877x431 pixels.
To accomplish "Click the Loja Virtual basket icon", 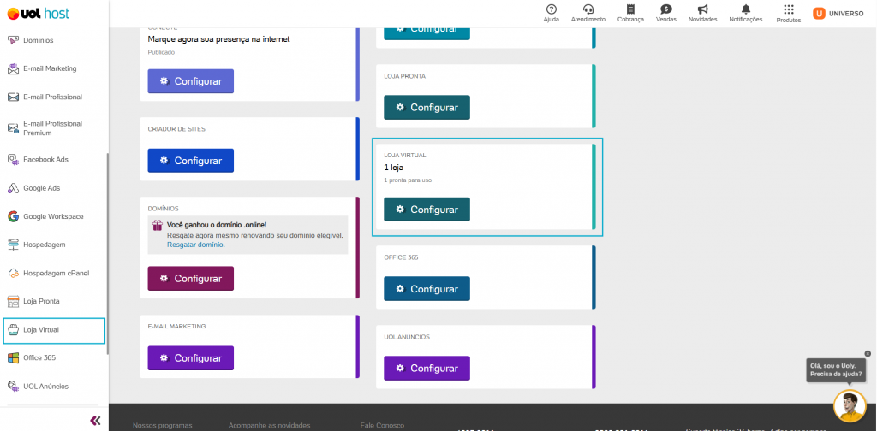I will (x=14, y=330).
